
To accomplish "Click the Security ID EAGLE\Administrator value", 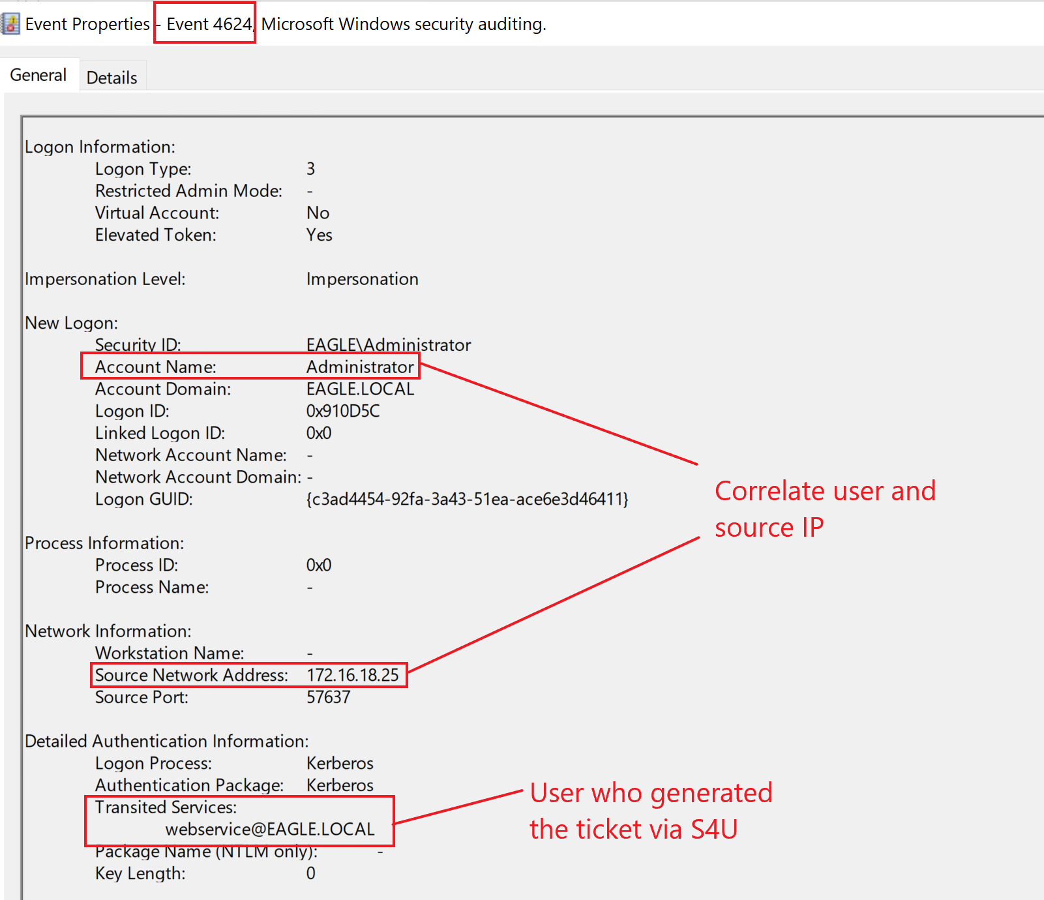I will point(389,345).
